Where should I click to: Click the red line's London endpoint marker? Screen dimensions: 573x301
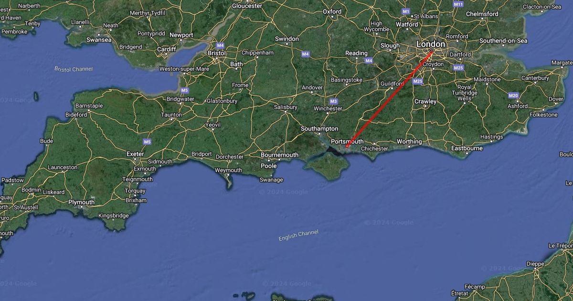click(431, 51)
